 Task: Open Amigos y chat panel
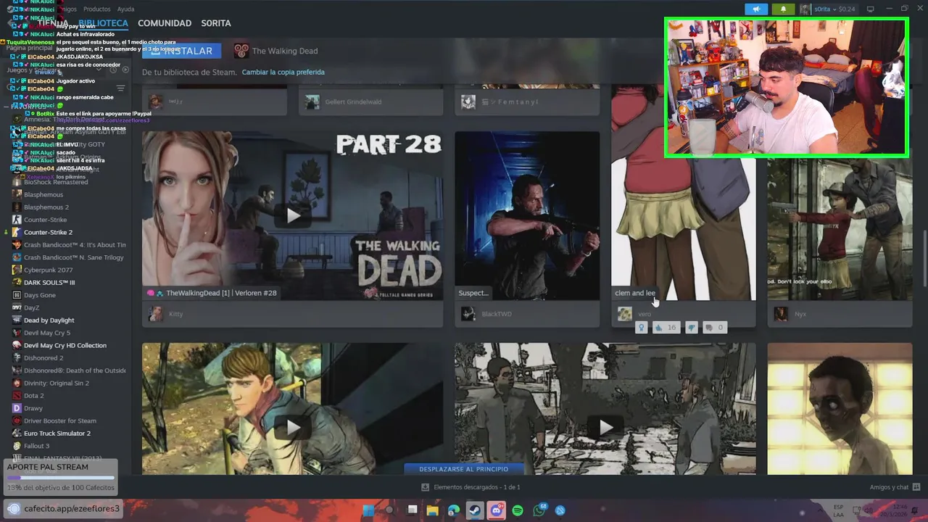coord(895,487)
